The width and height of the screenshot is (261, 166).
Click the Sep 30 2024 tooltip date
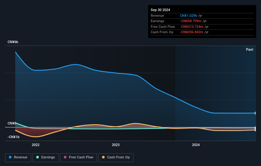coord(160,10)
